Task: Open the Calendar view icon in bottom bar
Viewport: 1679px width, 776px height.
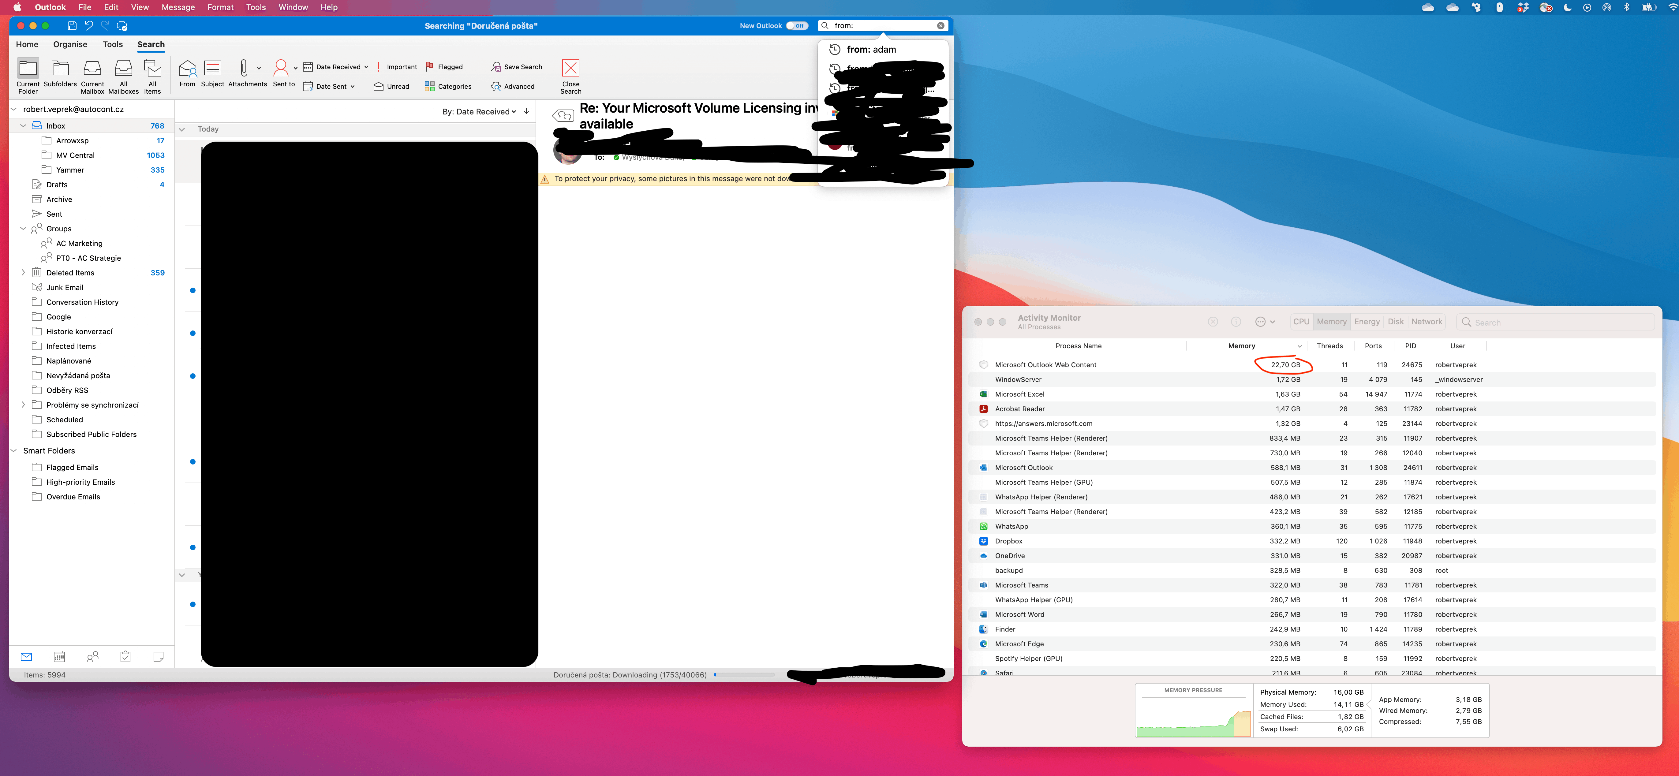Action: [x=59, y=657]
